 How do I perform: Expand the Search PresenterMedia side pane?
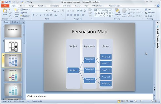(158, 22)
